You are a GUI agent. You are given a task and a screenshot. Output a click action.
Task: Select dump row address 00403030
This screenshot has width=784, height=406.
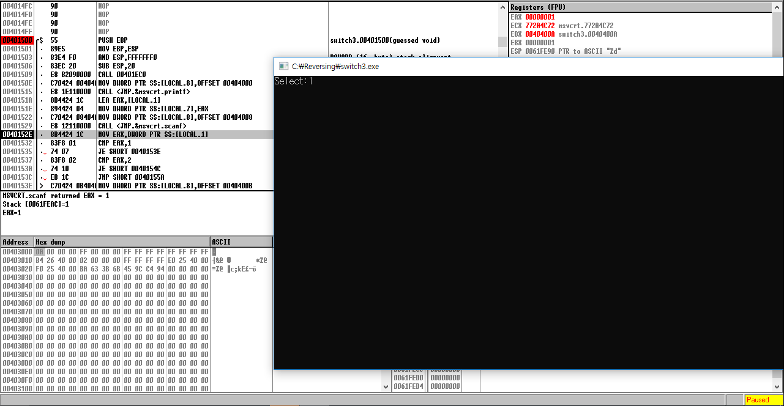tap(17, 278)
